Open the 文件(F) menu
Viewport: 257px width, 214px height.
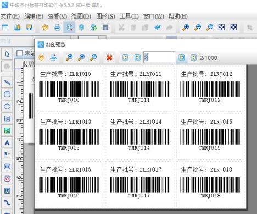point(10,17)
